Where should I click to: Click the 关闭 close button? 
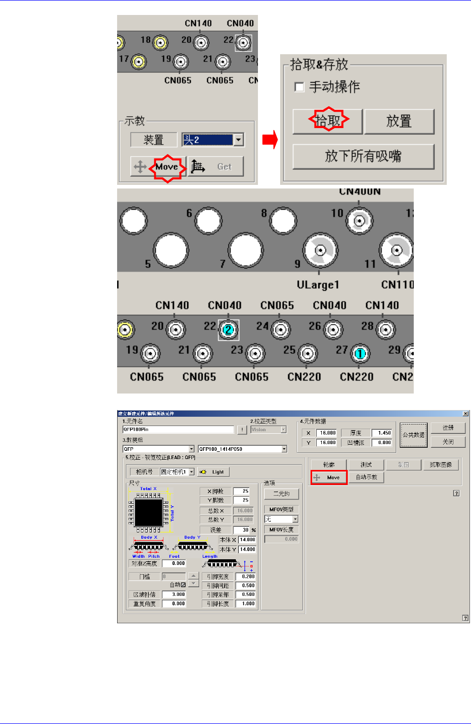pos(448,442)
